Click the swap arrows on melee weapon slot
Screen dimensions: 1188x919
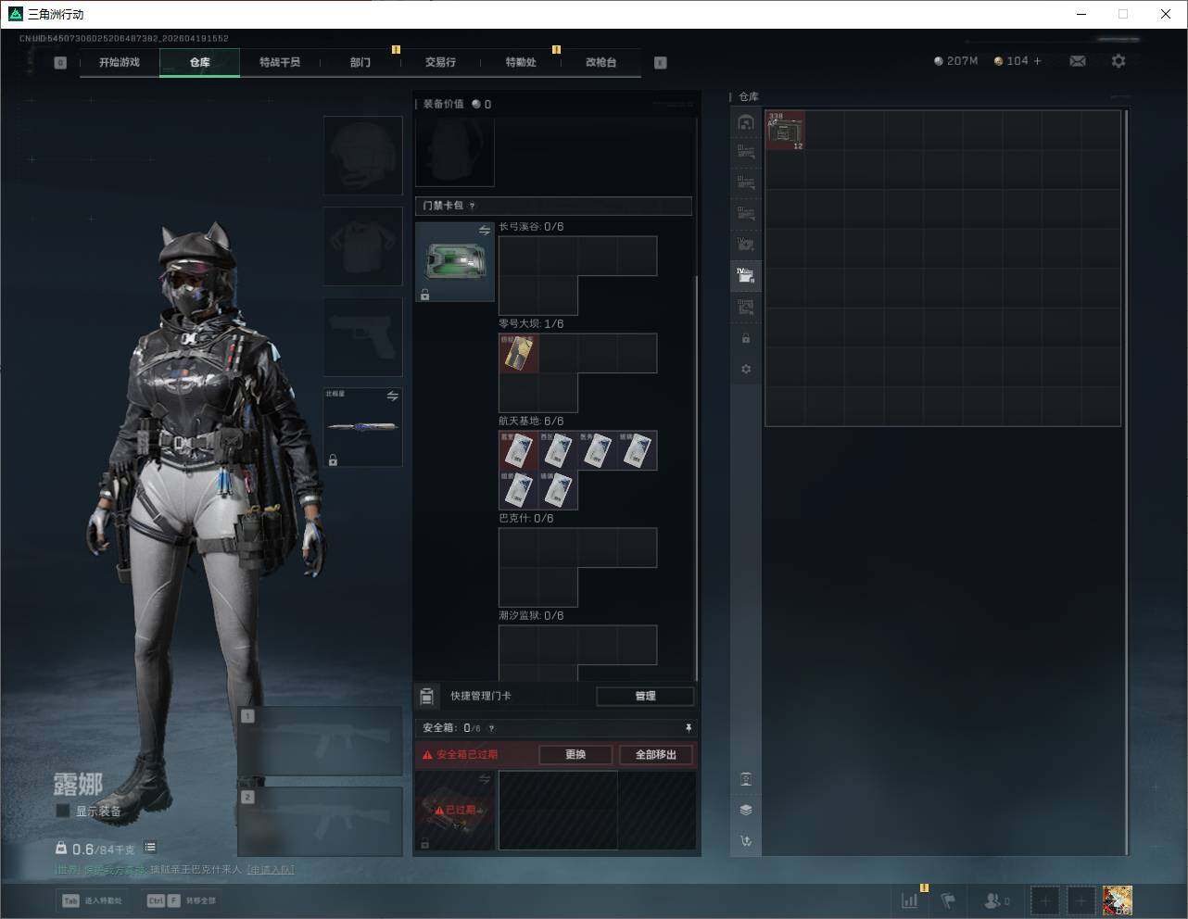coord(392,397)
